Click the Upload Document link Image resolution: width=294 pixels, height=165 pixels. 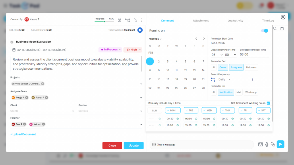[23, 134]
